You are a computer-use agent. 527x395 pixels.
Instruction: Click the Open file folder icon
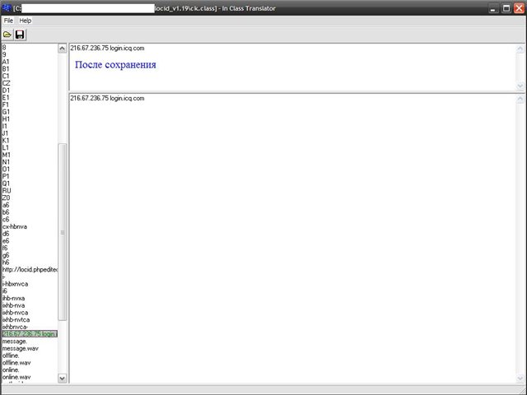(7, 35)
